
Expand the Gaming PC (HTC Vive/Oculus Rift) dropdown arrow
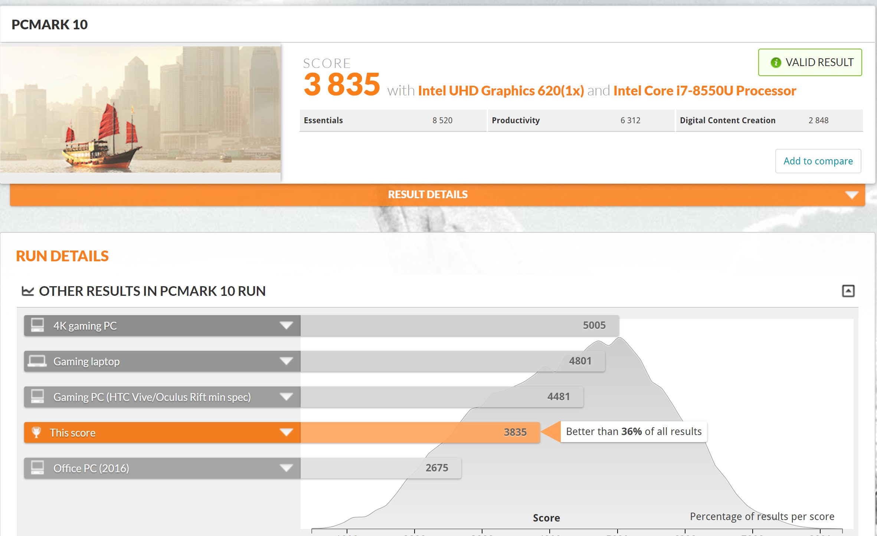[286, 397]
